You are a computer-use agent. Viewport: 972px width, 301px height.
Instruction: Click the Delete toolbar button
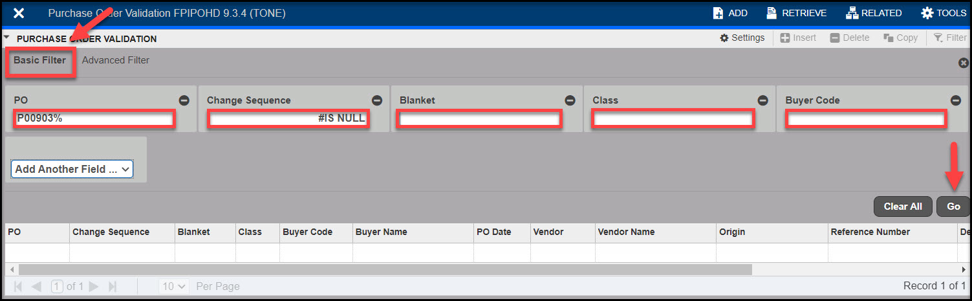[x=850, y=38]
